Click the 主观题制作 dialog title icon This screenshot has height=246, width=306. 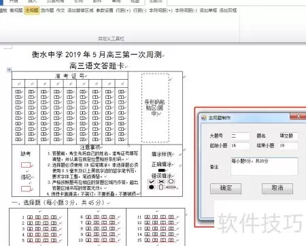click(x=204, y=118)
